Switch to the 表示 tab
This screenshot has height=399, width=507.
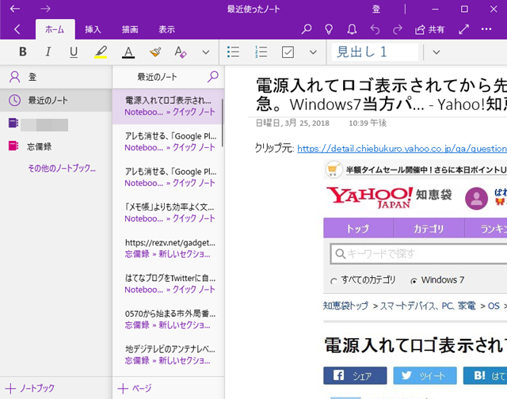coord(166,29)
